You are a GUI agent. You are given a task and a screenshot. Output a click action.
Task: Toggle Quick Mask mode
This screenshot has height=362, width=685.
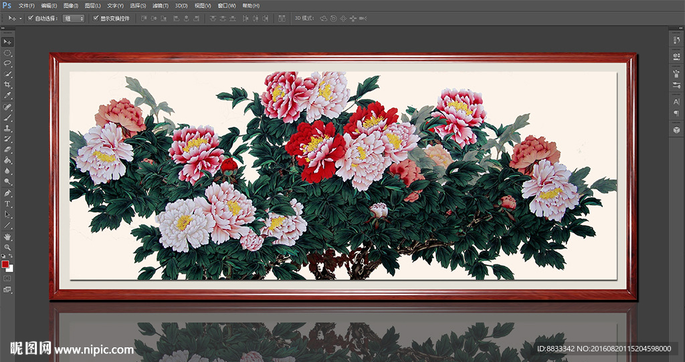pyautogui.click(x=7, y=278)
